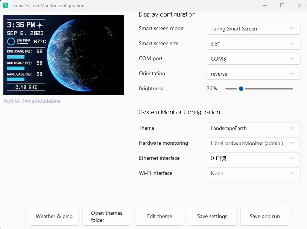Click the brightness value 20%

(212, 88)
